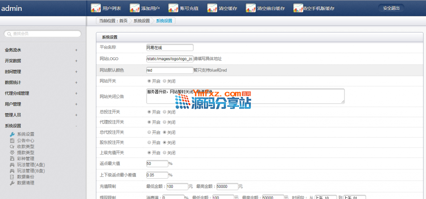Set 网站开关 to 关闭
Viewport: 426px width, 199px height.
165,81
